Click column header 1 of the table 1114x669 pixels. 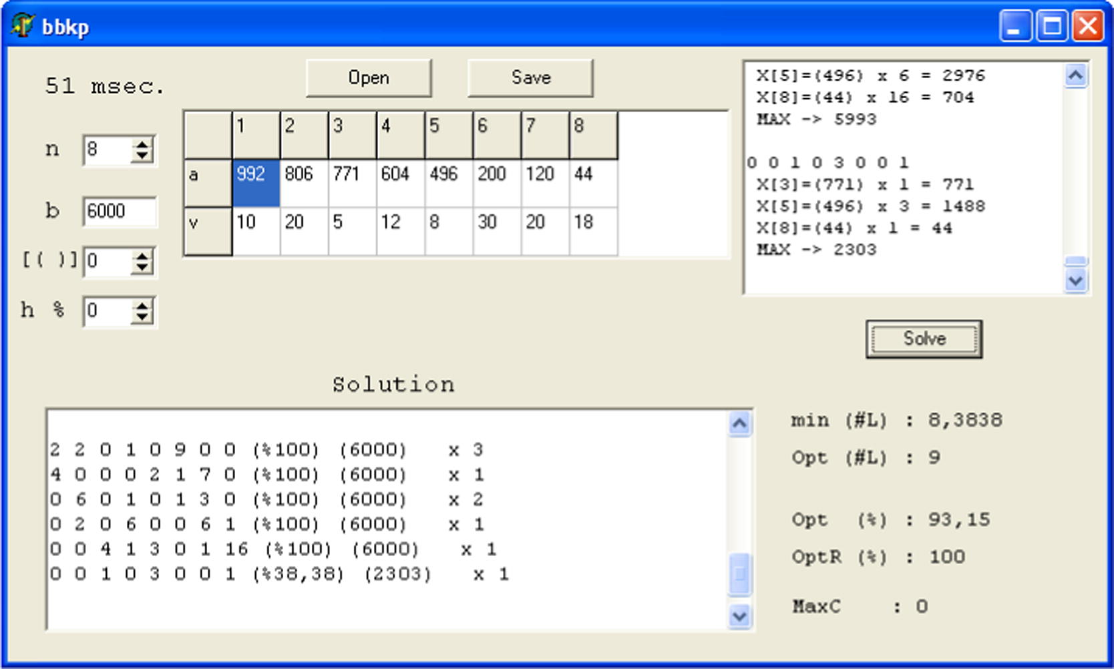coord(256,135)
